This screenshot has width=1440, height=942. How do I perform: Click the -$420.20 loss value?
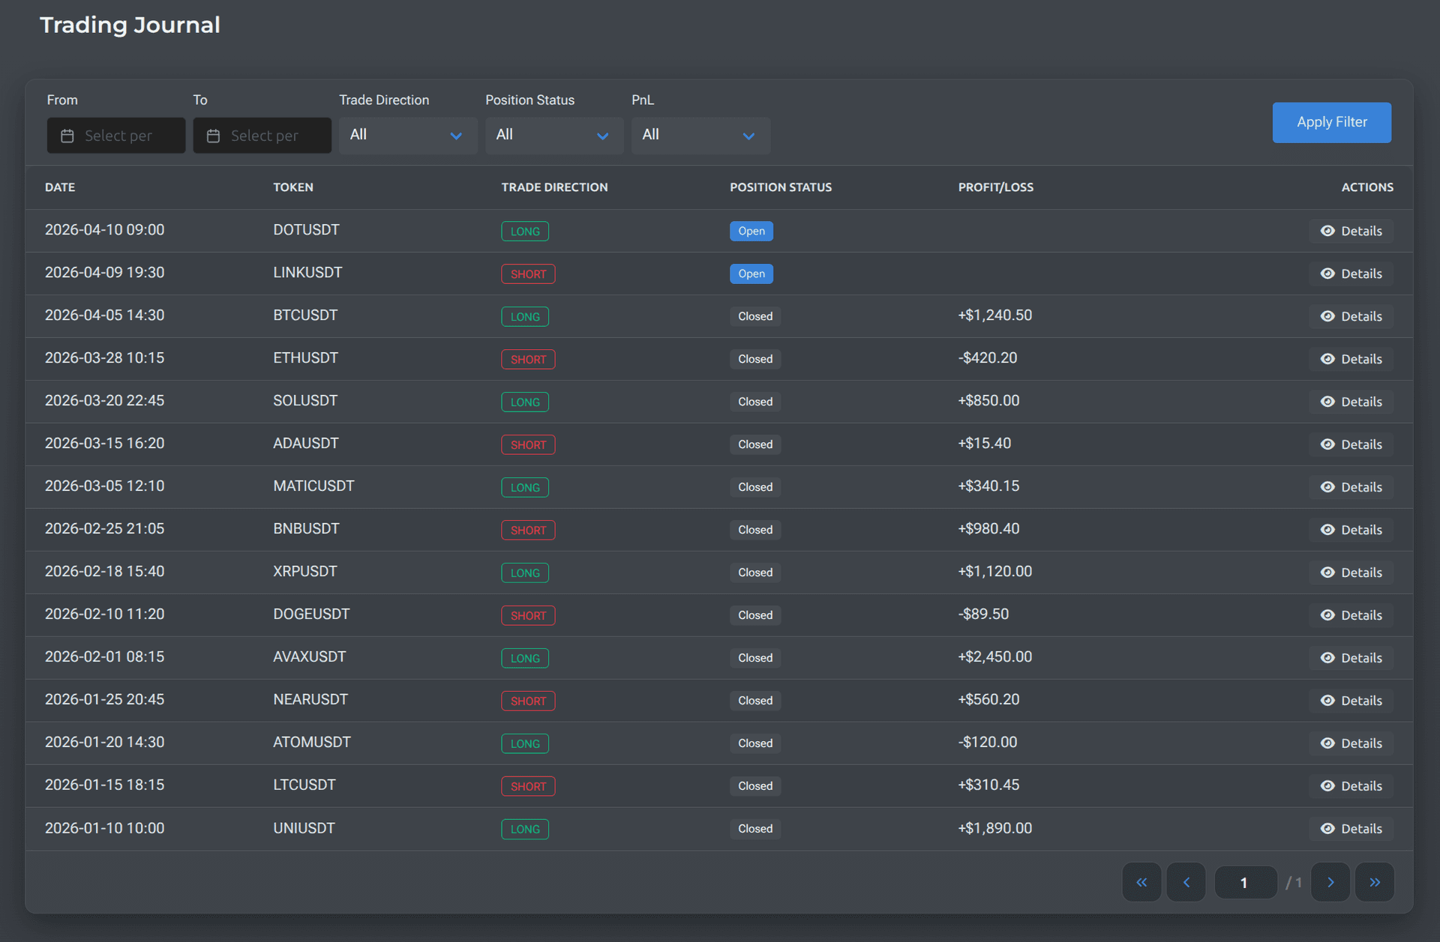point(988,358)
